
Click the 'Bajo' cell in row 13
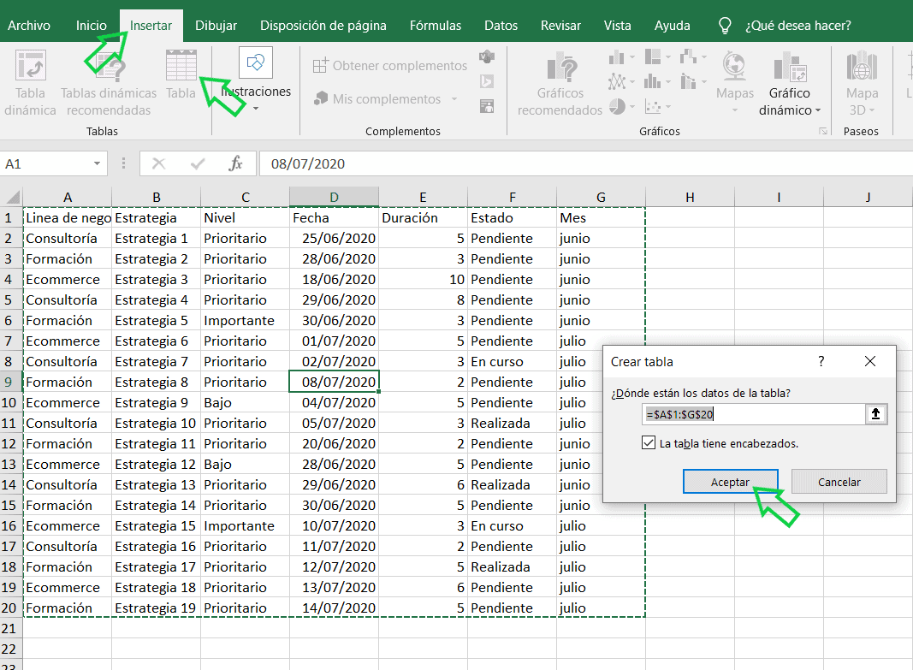[x=245, y=465]
